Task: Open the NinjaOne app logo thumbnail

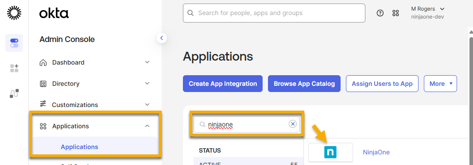Action: (330, 152)
